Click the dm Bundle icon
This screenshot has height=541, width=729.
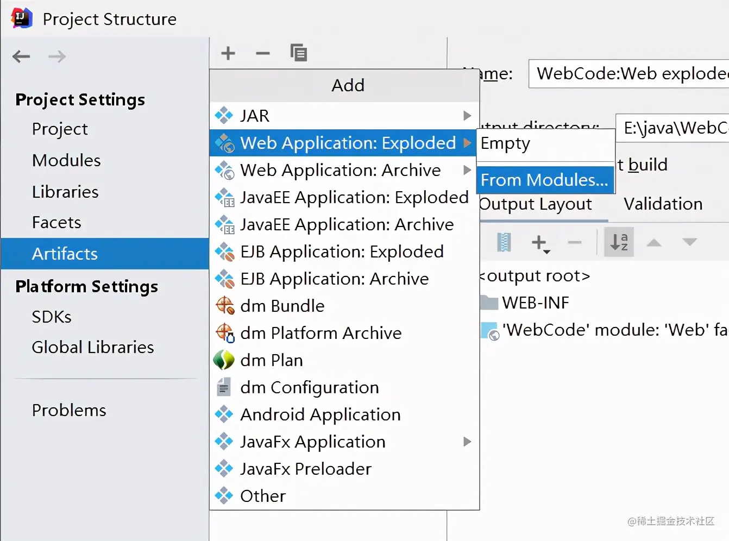click(x=225, y=306)
